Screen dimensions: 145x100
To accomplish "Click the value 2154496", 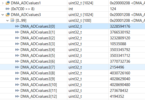I will pyautogui.click(x=117, y=67).
